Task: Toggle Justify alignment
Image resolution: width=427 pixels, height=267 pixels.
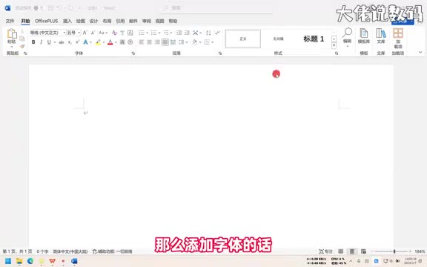Action: 165,42
